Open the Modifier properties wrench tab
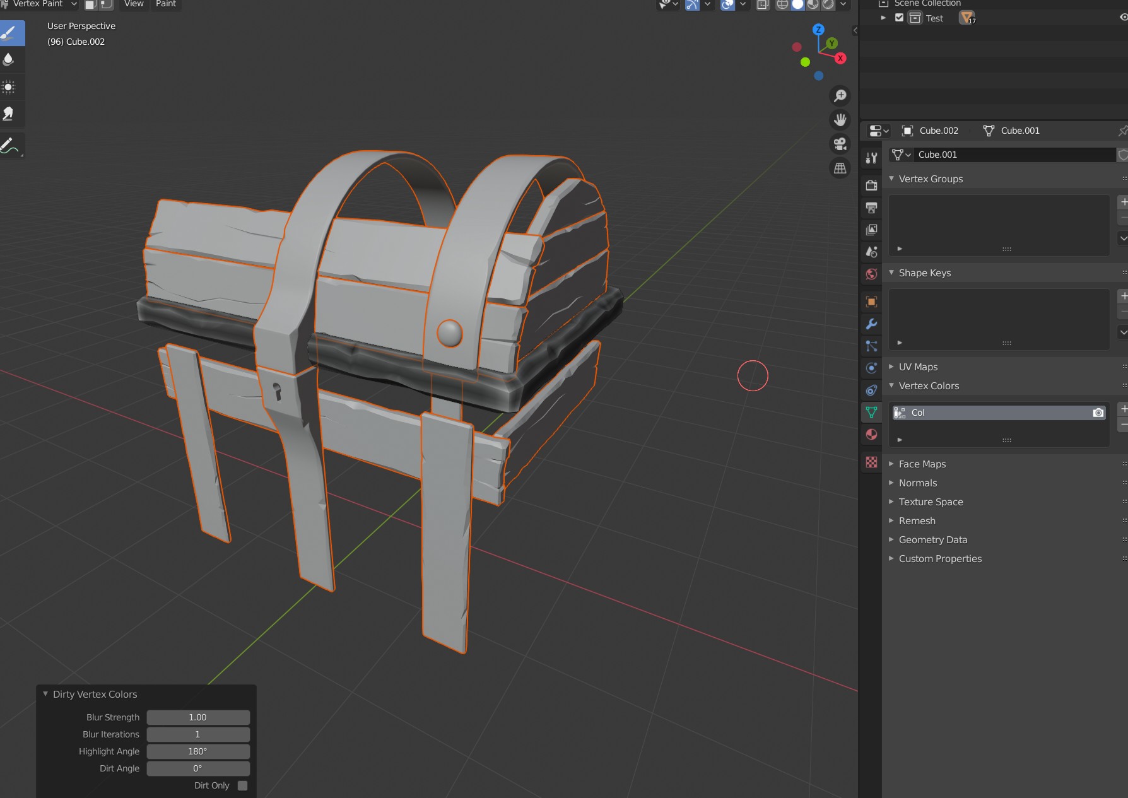This screenshot has height=798, width=1128. [871, 324]
